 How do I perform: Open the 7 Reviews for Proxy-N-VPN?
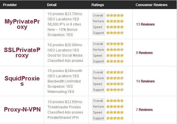(x=144, y=110)
